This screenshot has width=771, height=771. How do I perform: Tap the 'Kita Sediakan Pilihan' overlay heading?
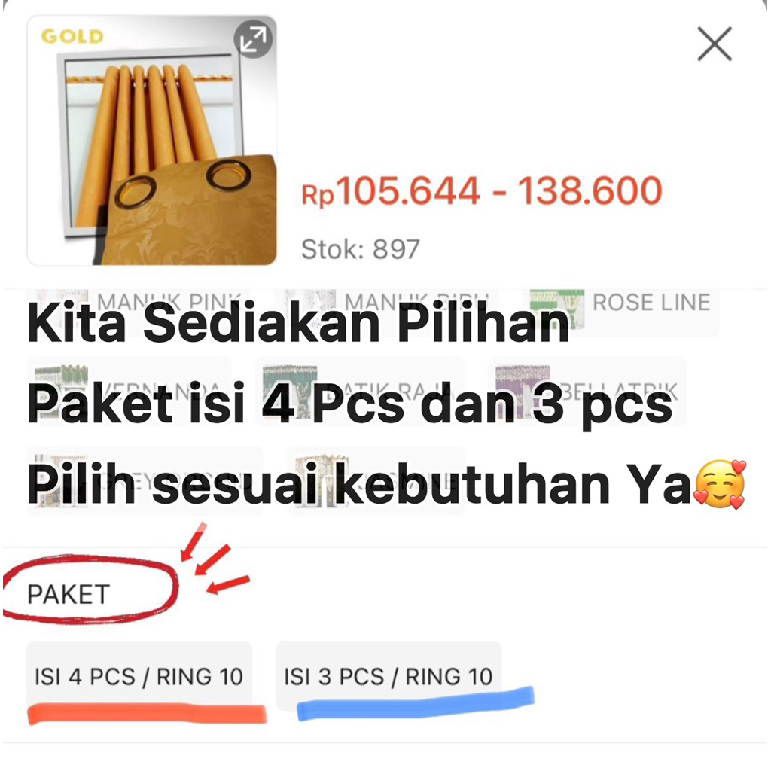coord(298,324)
